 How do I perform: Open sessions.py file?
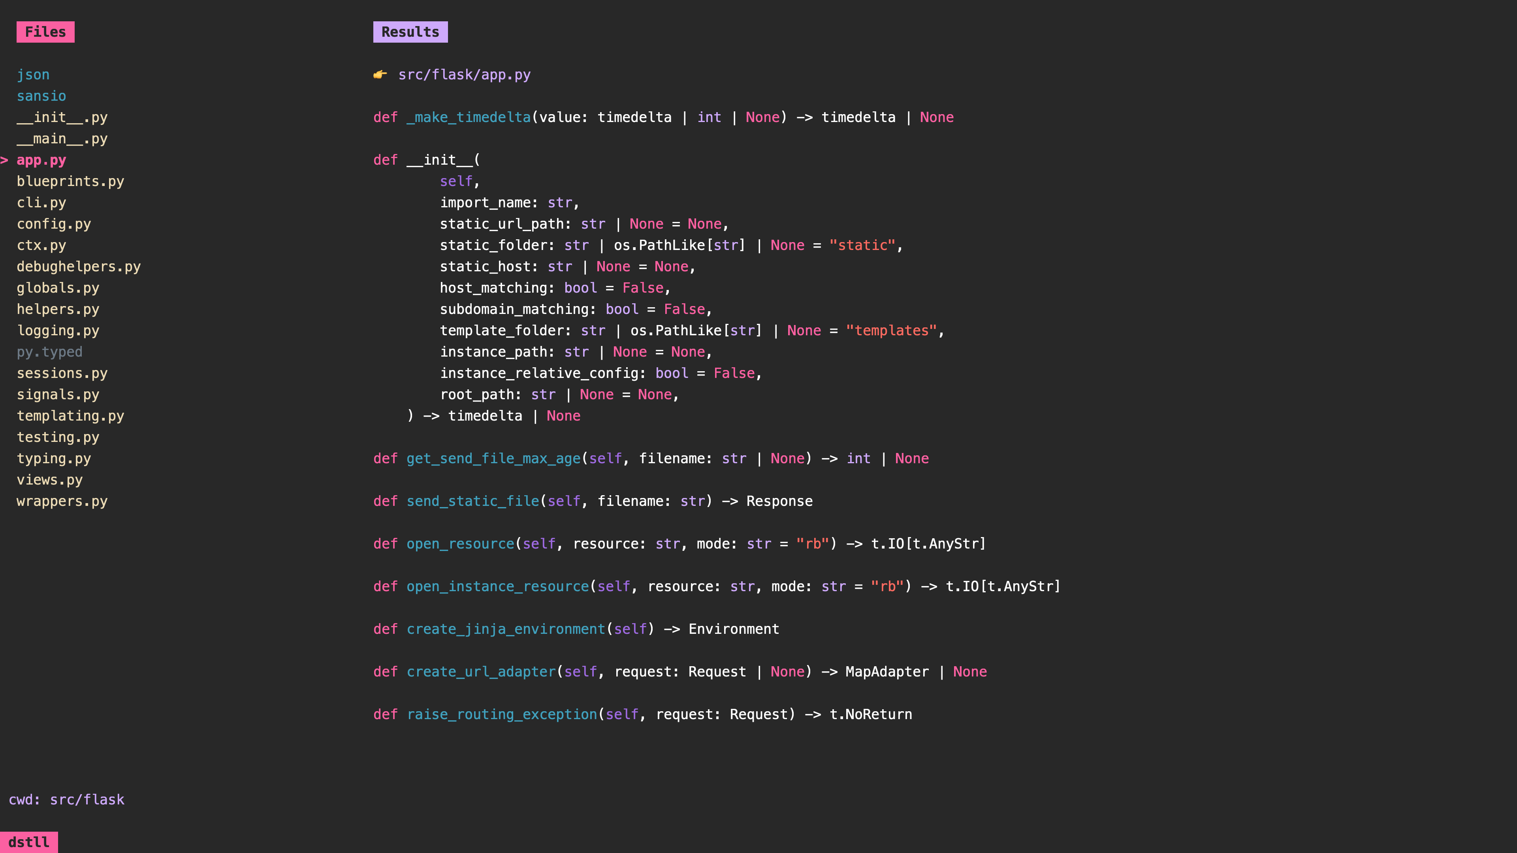[x=62, y=373]
